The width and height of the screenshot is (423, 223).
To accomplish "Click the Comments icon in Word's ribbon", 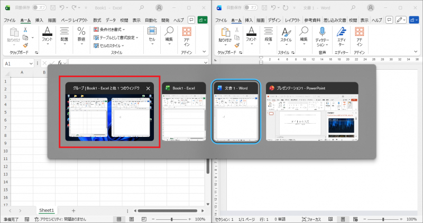I will (x=389, y=20).
